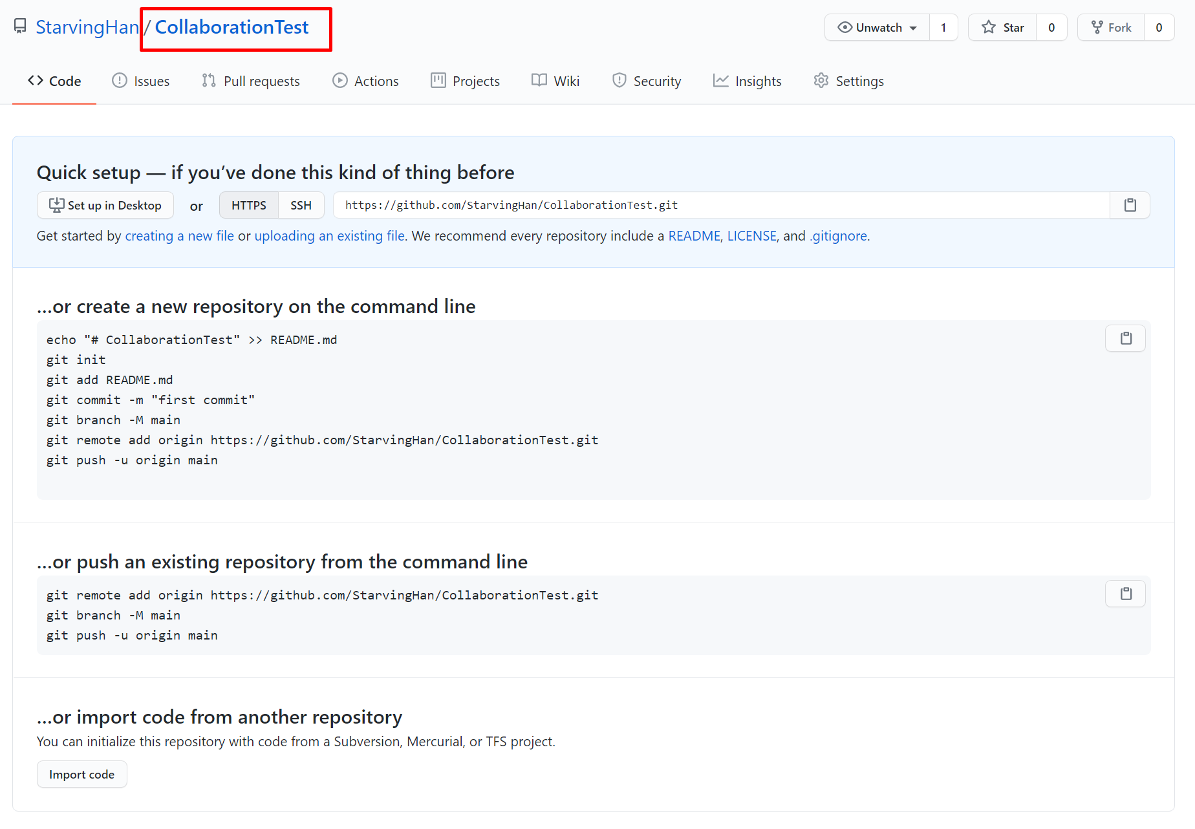Switch to the Code tab
The image size is (1195, 829).
(x=54, y=81)
